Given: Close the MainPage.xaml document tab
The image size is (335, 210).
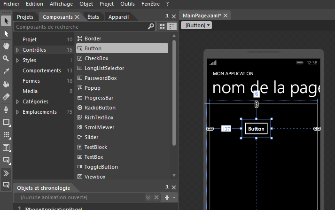Looking at the screenshot, I should (226, 16).
